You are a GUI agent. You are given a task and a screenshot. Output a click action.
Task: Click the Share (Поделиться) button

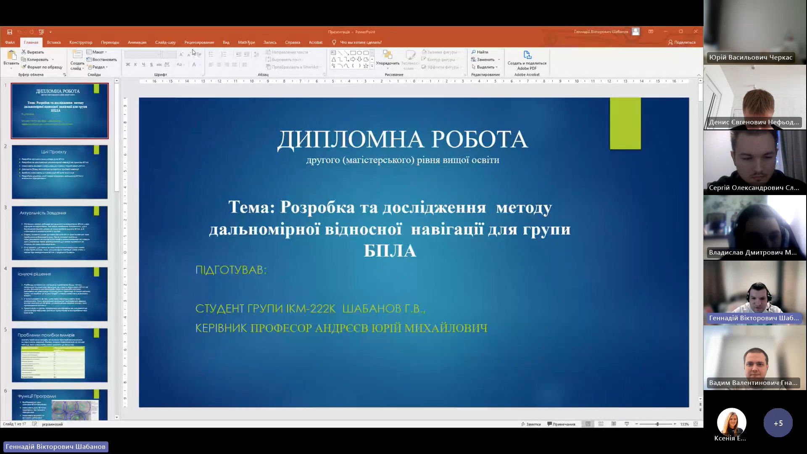[x=681, y=42]
